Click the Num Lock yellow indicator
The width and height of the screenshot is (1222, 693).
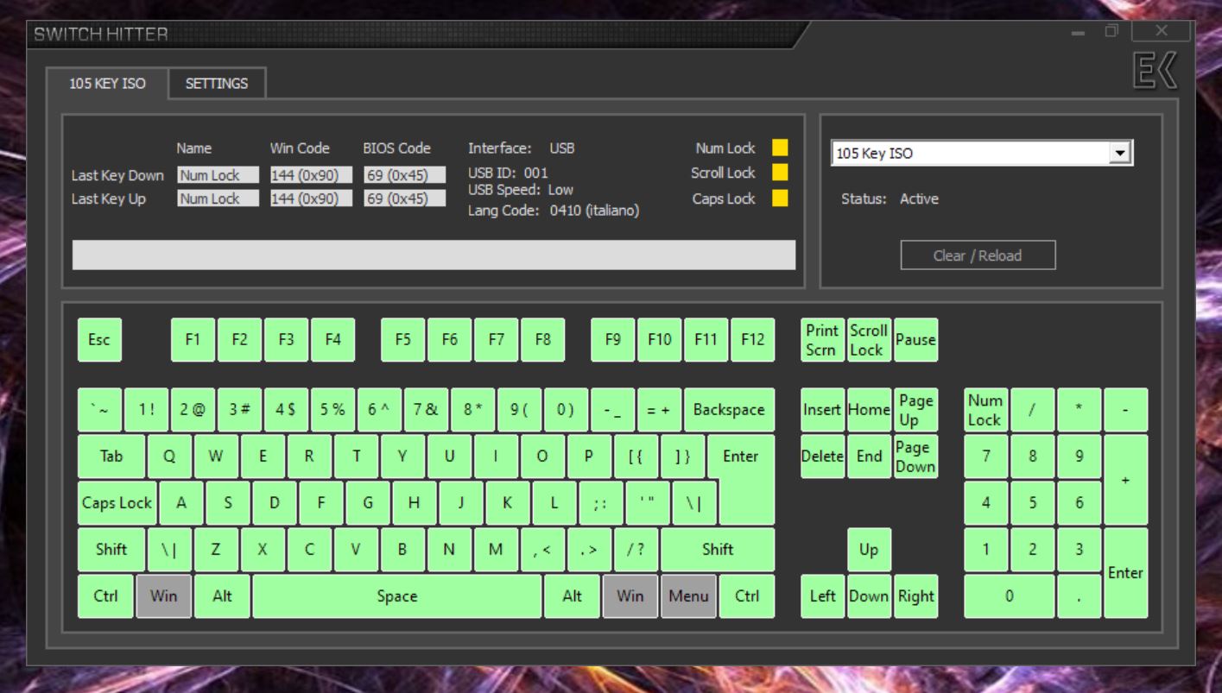point(780,148)
